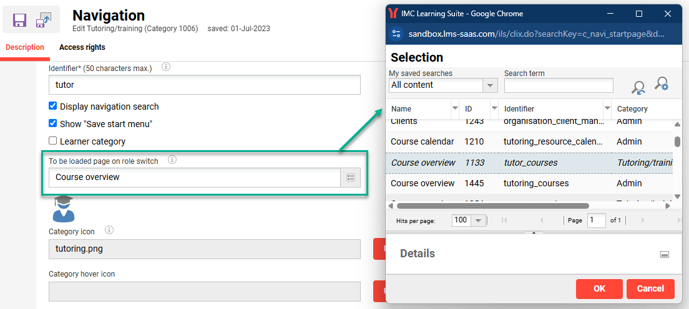Screen dimensions: 689x309
Task: Switch to the Access rights tab
Action: click(82, 47)
